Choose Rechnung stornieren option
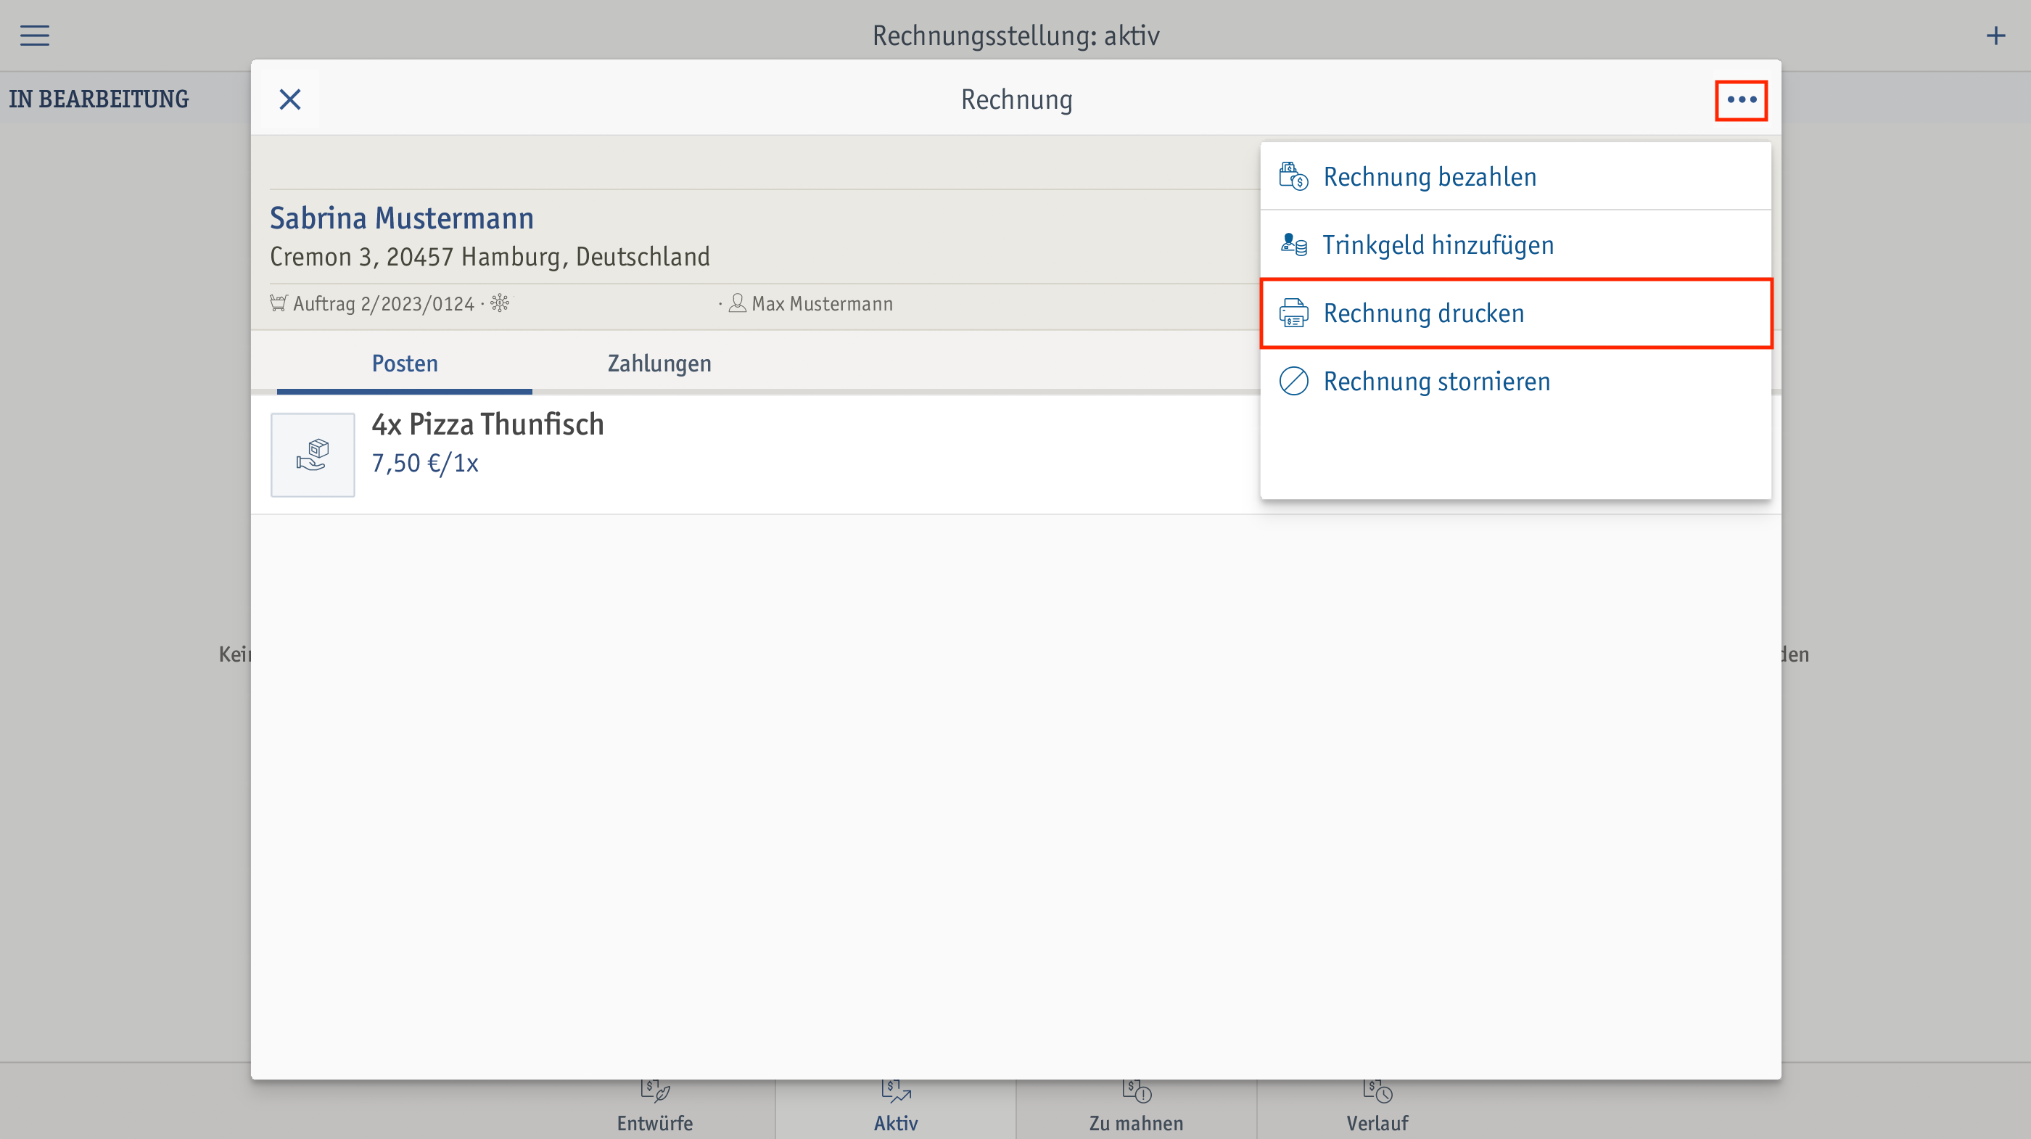The image size is (2031, 1139). (x=1515, y=381)
